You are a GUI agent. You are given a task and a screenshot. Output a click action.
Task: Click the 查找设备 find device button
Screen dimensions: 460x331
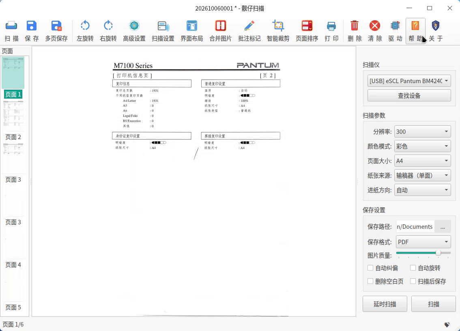pyautogui.click(x=409, y=95)
